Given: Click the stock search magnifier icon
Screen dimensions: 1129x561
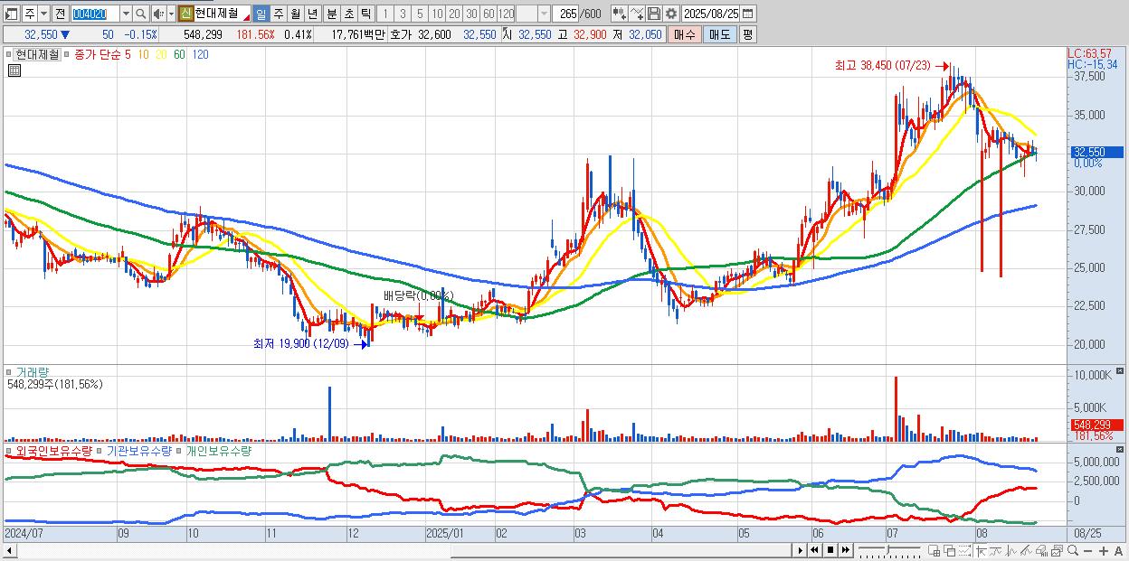Looking at the screenshot, I should click(140, 14).
